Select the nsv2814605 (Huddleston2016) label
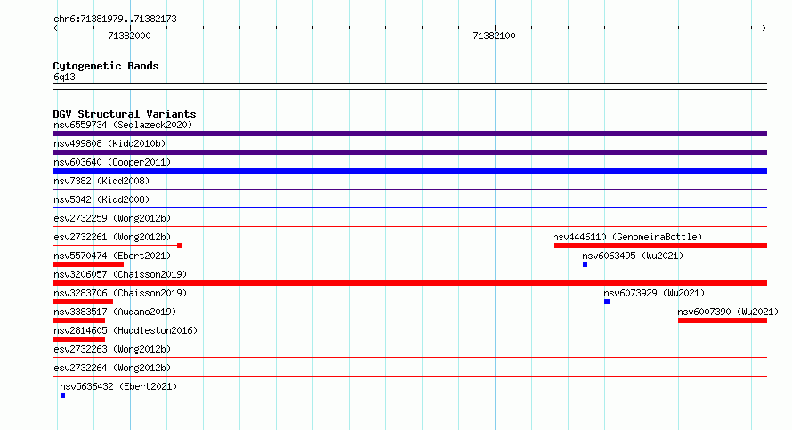Viewport: 792px width, 430px height. pos(125,330)
